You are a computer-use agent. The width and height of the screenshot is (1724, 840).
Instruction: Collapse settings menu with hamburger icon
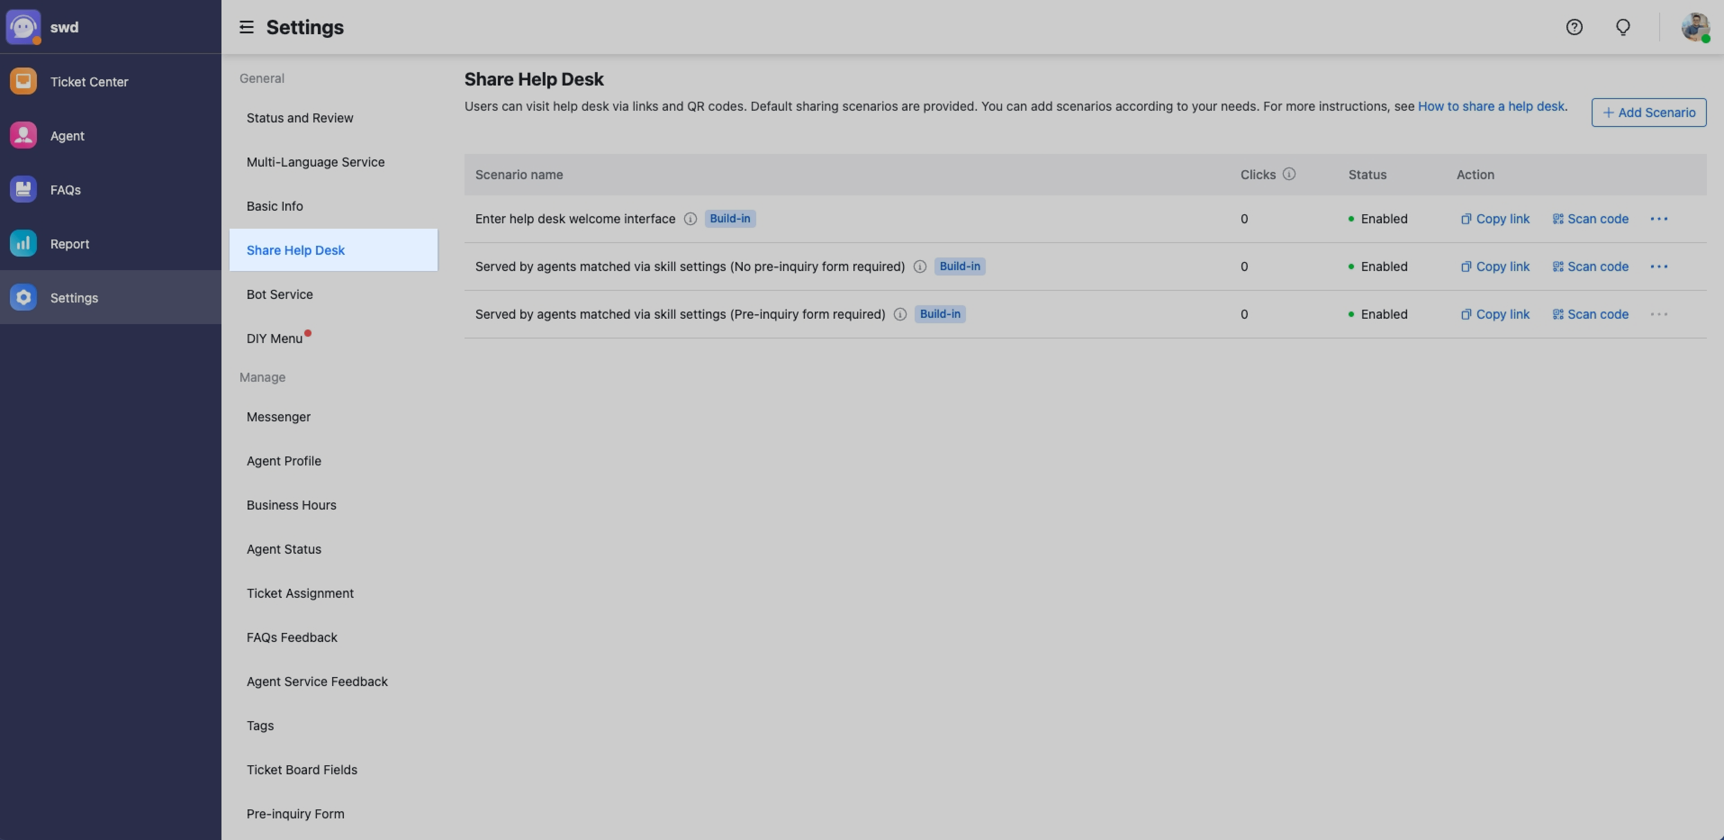[x=246, y=27]
